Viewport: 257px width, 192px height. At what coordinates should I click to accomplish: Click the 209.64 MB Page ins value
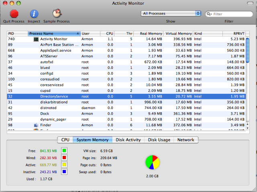[109, 158]
